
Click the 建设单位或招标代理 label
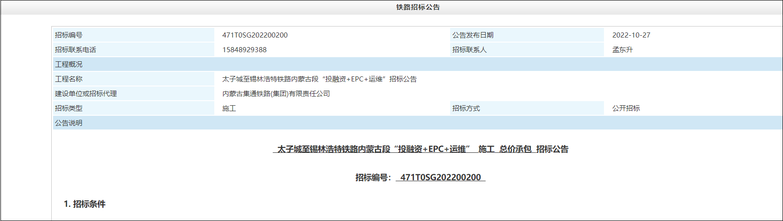86,94
